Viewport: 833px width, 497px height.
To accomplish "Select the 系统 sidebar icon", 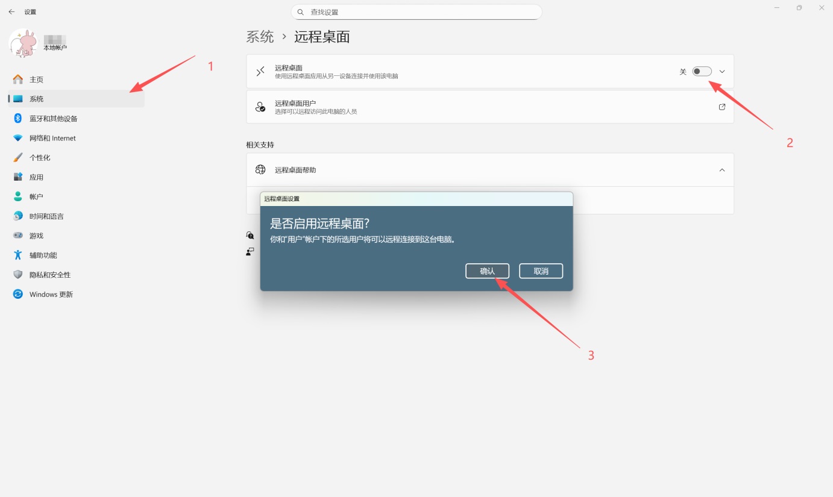I will tap(18, 98).
